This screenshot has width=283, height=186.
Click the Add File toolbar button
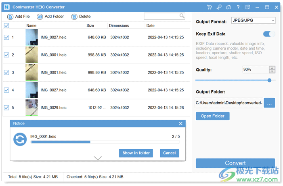click(x=19, y=17)
